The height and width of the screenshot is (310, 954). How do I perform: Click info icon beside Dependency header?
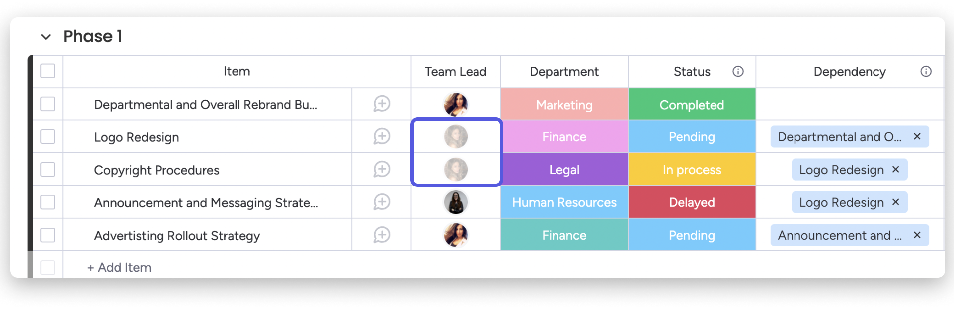click(x=926, y=71)
